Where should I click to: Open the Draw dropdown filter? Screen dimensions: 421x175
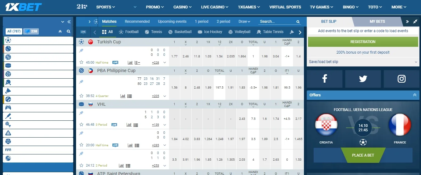click(x=244, y=22)
